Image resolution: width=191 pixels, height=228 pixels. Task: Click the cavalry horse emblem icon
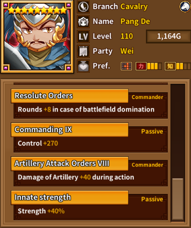click(x=185, y=7)
